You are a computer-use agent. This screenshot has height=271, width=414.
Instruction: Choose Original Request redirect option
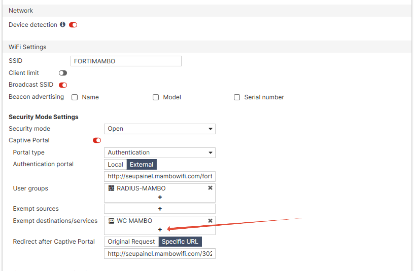pyautogui.click(x=131, y=242)
